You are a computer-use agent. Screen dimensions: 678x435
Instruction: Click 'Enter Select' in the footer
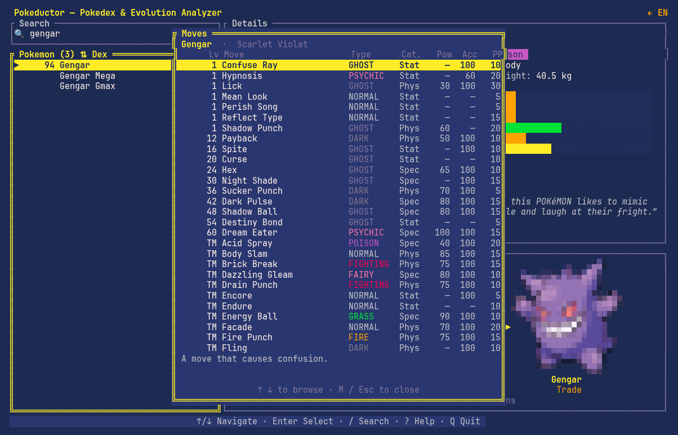click(x=303, y=421)
